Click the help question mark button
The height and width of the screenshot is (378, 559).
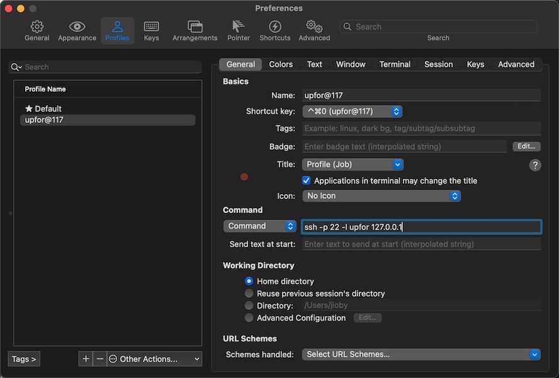pos(534,165)
